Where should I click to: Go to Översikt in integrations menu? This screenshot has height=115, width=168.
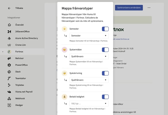point(20,25)
